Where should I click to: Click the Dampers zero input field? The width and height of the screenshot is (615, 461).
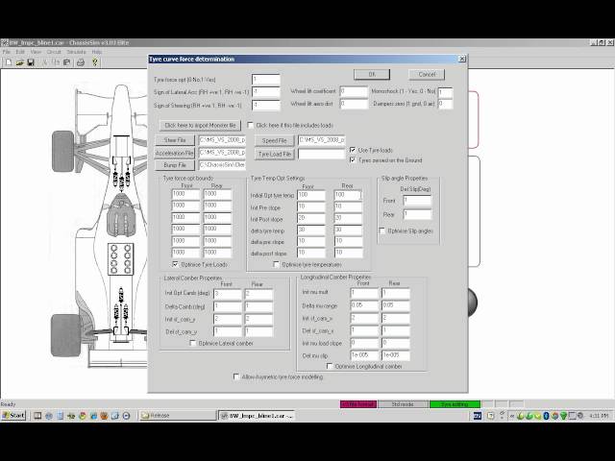pyautogui.click(x=445, y=104)
